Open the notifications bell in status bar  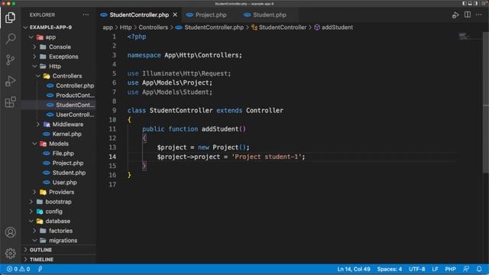tap(479, 269)
